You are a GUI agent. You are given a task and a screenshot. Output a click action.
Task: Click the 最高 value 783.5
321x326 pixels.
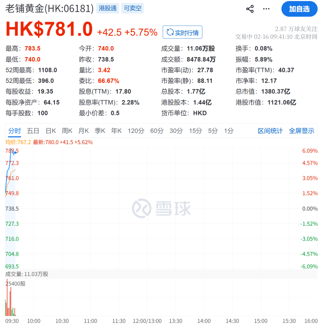[x=33, y=48]
